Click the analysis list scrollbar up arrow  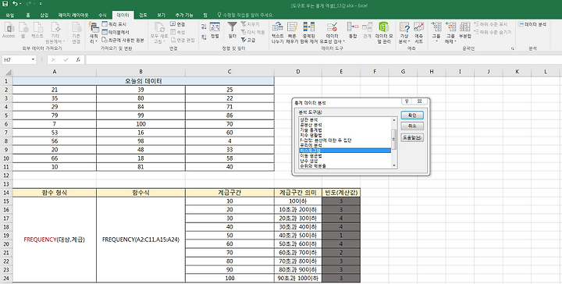click(394, 120)
